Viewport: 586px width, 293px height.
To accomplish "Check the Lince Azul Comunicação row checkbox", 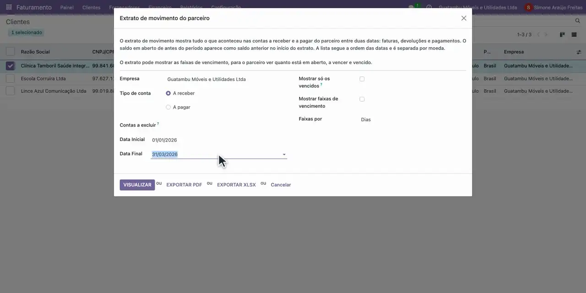I will (10, 91).
